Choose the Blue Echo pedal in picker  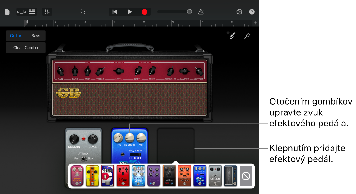point(200,176)
